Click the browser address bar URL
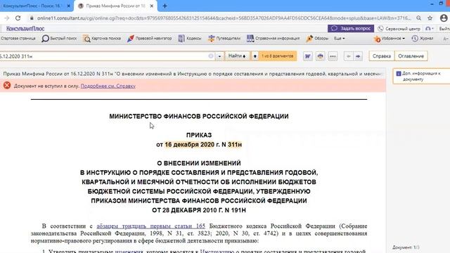The height and width of the screenshot is (253, 450). point(224,18)
